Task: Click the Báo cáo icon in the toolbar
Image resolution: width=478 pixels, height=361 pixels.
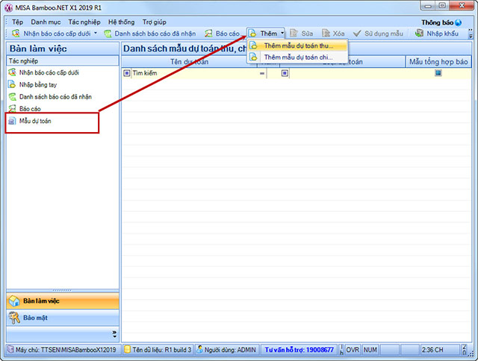Action: pyautogui.click(x=208, y=34)
